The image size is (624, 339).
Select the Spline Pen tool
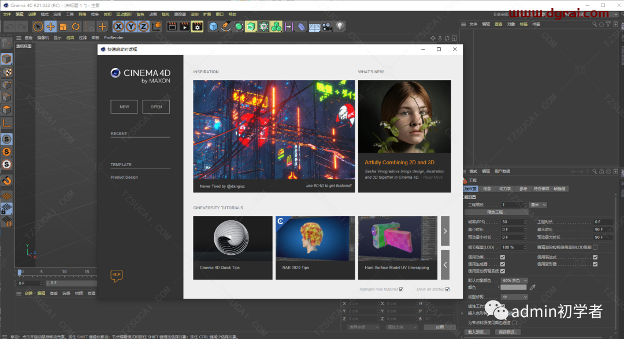click(x=226, y=27)
